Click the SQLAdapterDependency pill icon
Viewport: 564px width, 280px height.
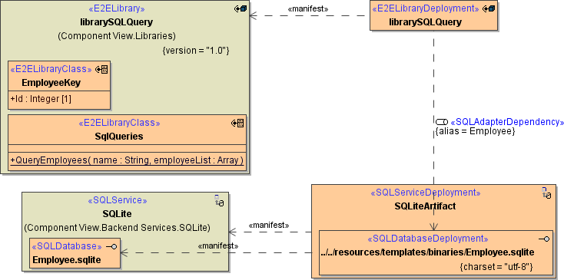(x=442, y=122)
